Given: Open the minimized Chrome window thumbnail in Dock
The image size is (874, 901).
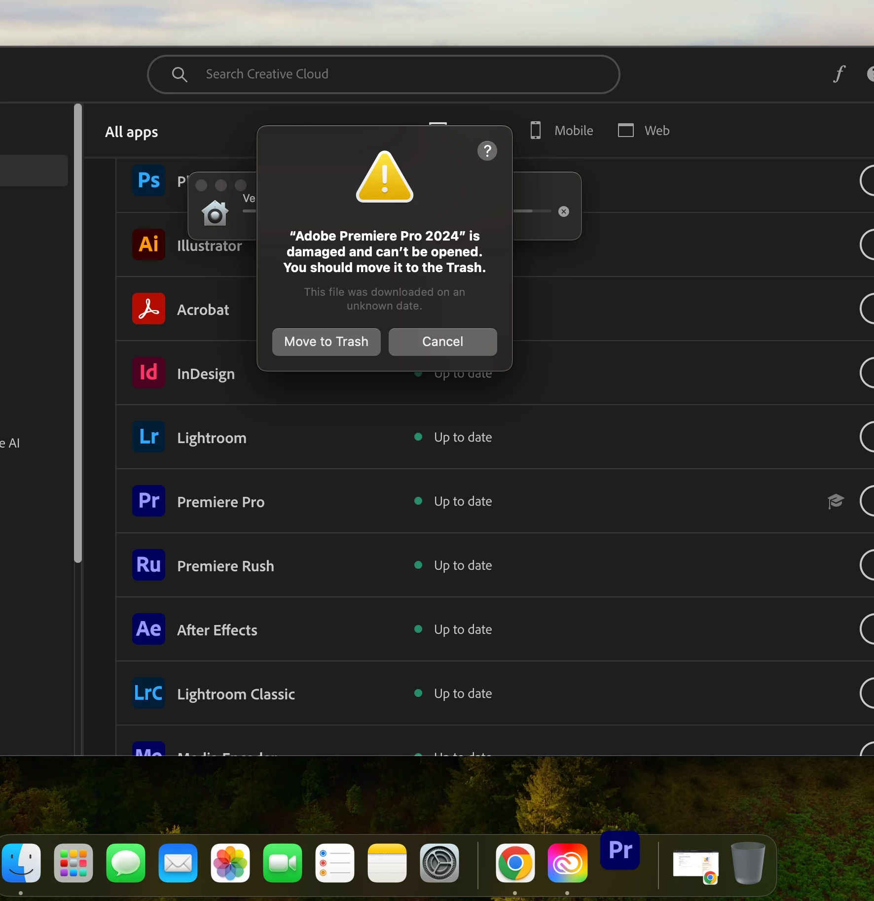Looking at the screenshot, I should (x=696, y=866).
